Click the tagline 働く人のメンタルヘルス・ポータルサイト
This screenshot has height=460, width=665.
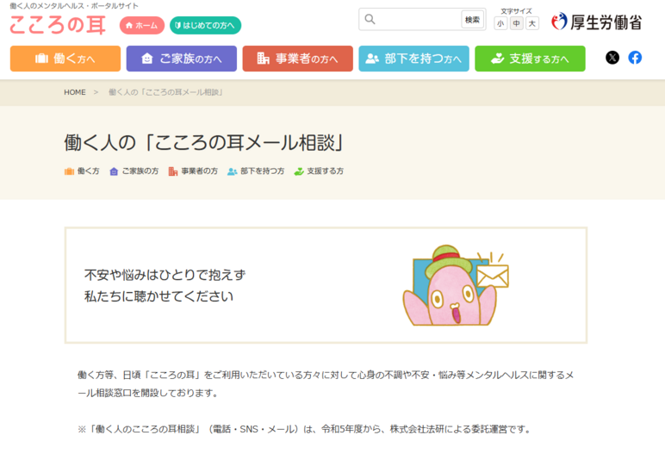(74, 6)
